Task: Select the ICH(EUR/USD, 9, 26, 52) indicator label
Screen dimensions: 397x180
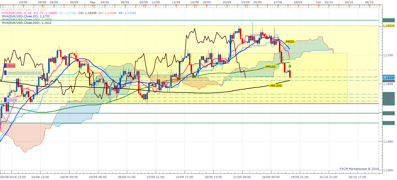Action: click(x=20, y=13)
